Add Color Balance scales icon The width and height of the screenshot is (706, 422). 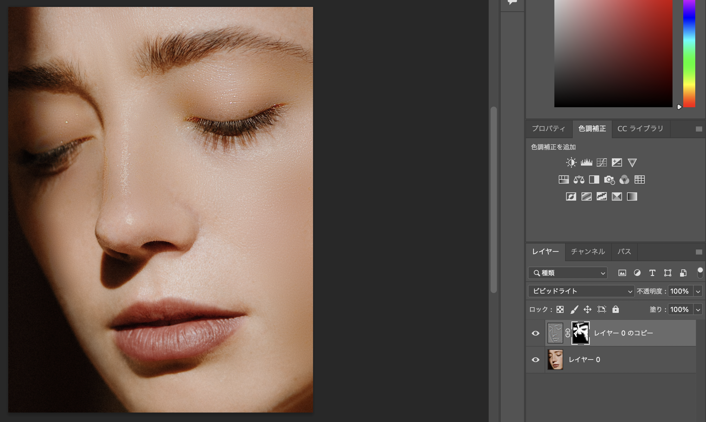(x=579, y=179)
